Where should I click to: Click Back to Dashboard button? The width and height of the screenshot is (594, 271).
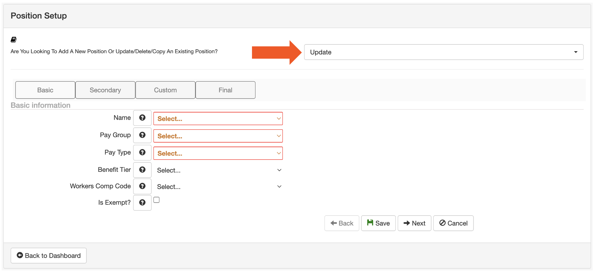click(49, 256)
